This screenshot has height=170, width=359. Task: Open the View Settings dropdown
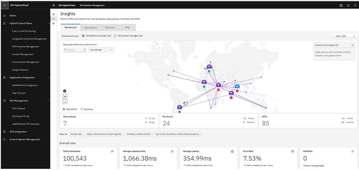tap(101, 50)
